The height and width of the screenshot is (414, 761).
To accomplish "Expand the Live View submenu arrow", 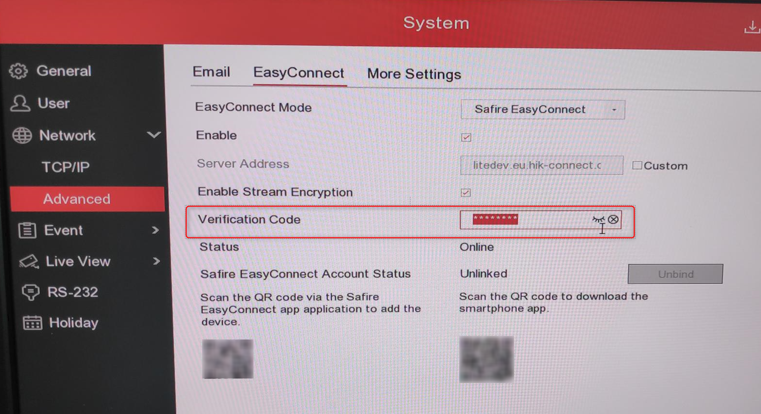I will [156, 261].
